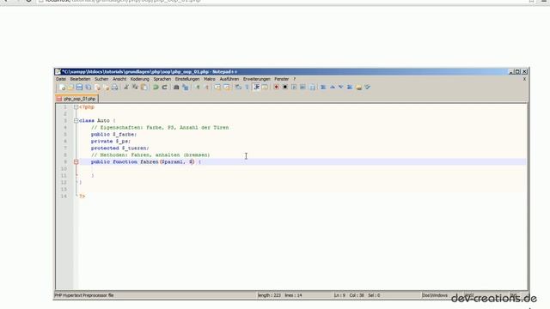Undo with the green arrow icon
This screenshot has width=550, height=309.
coord(156,88)
